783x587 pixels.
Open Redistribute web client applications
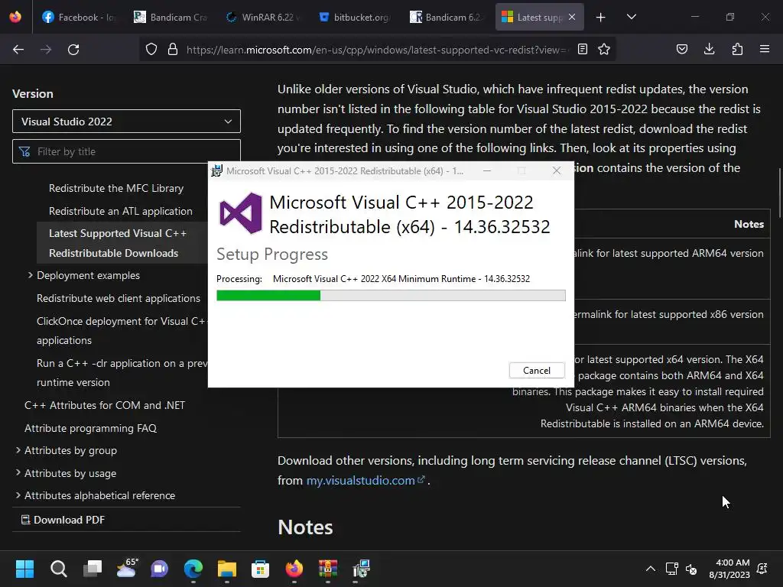(119, 298)
